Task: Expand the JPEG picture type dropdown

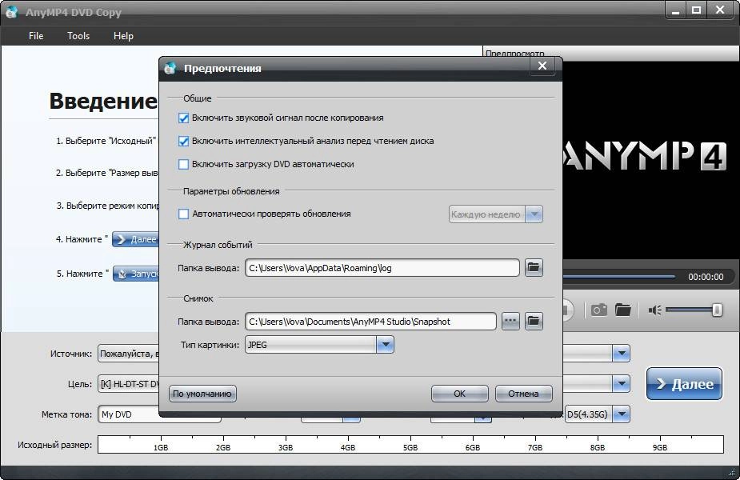Action: click(x=385, y=345)
